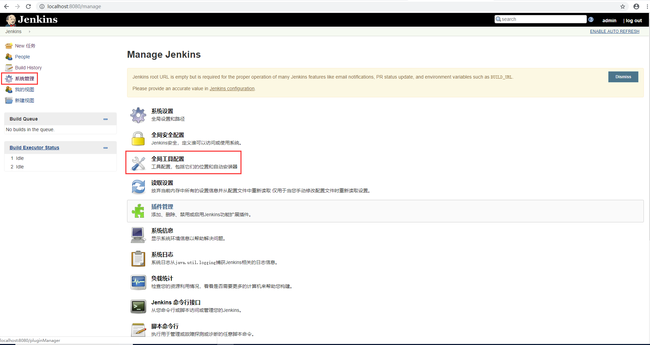Click the browser back arrow
The image size is (650, 345).
6,6
